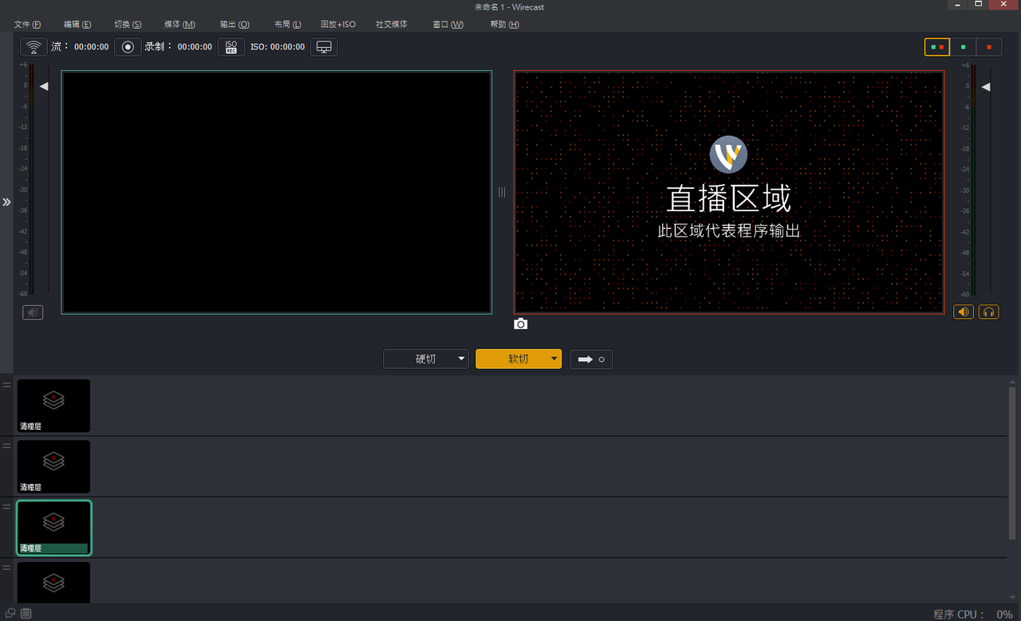Open the 媒体 menu
Viewport: 1021px width, 621px height.
click(179, 25)
